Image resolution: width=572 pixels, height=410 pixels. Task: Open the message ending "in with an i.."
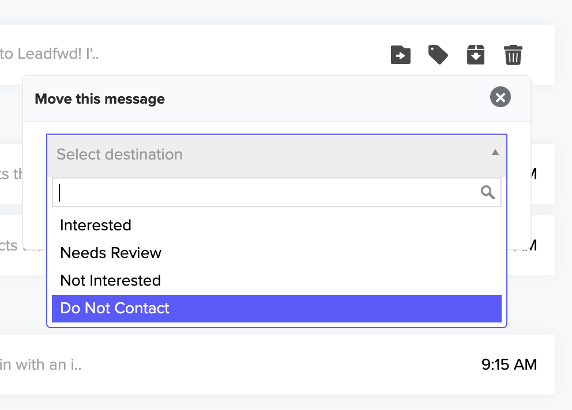(40, 365)
